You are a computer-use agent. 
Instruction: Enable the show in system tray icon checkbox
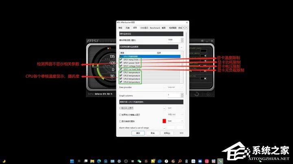tap(120, 121)
